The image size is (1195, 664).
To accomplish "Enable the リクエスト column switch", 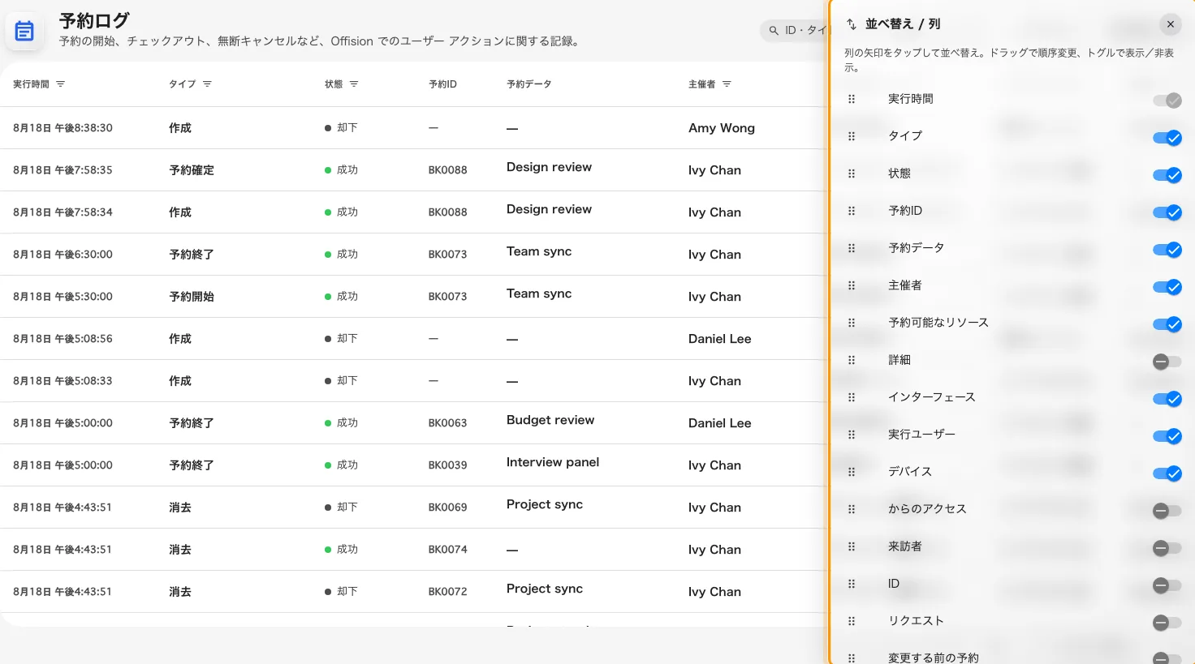I will [x=1167, y=623].
